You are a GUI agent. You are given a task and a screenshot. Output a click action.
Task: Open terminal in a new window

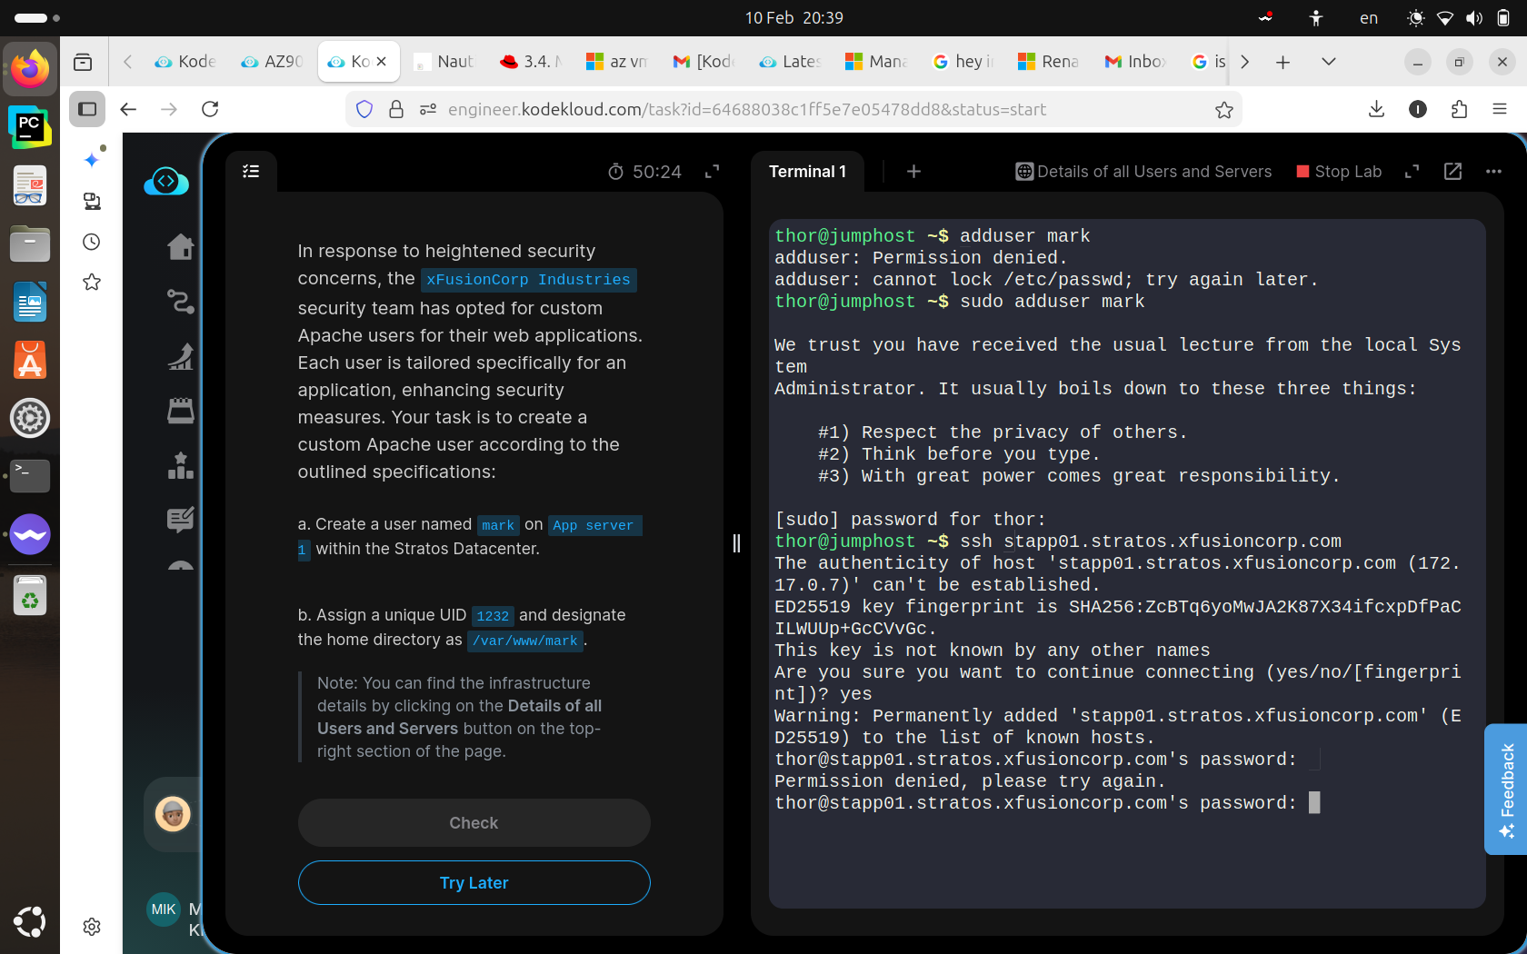pos(1452,172)
